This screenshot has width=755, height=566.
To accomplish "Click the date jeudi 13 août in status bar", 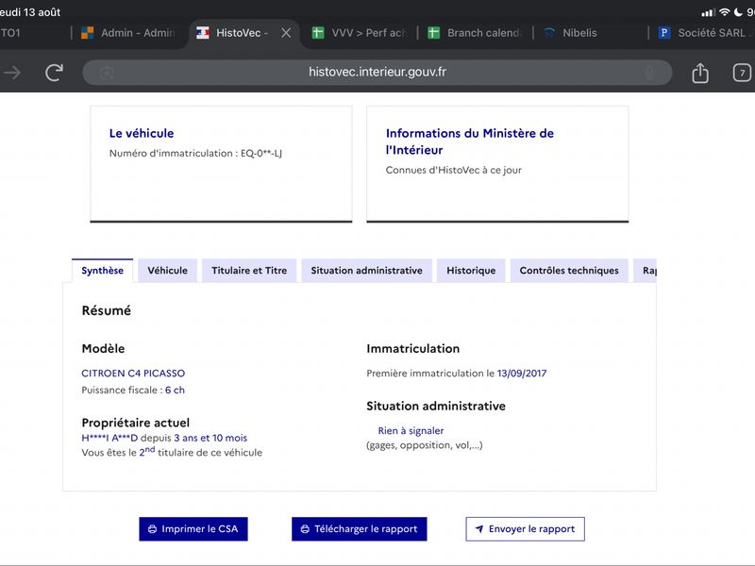I will [x=30, y=12].
